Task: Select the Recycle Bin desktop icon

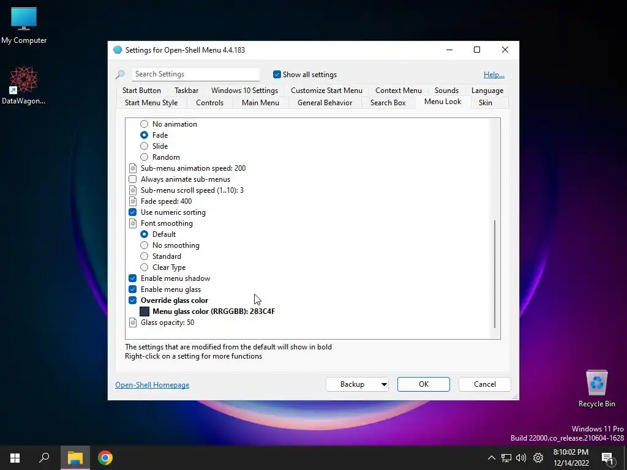Action: [x=596, y=389]
